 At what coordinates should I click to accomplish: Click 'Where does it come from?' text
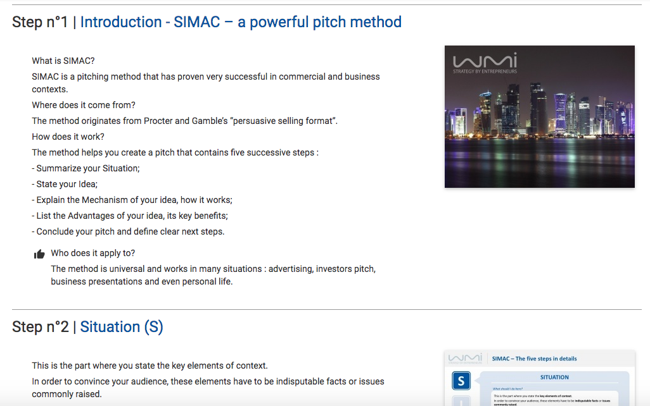[x=84, y=105]
